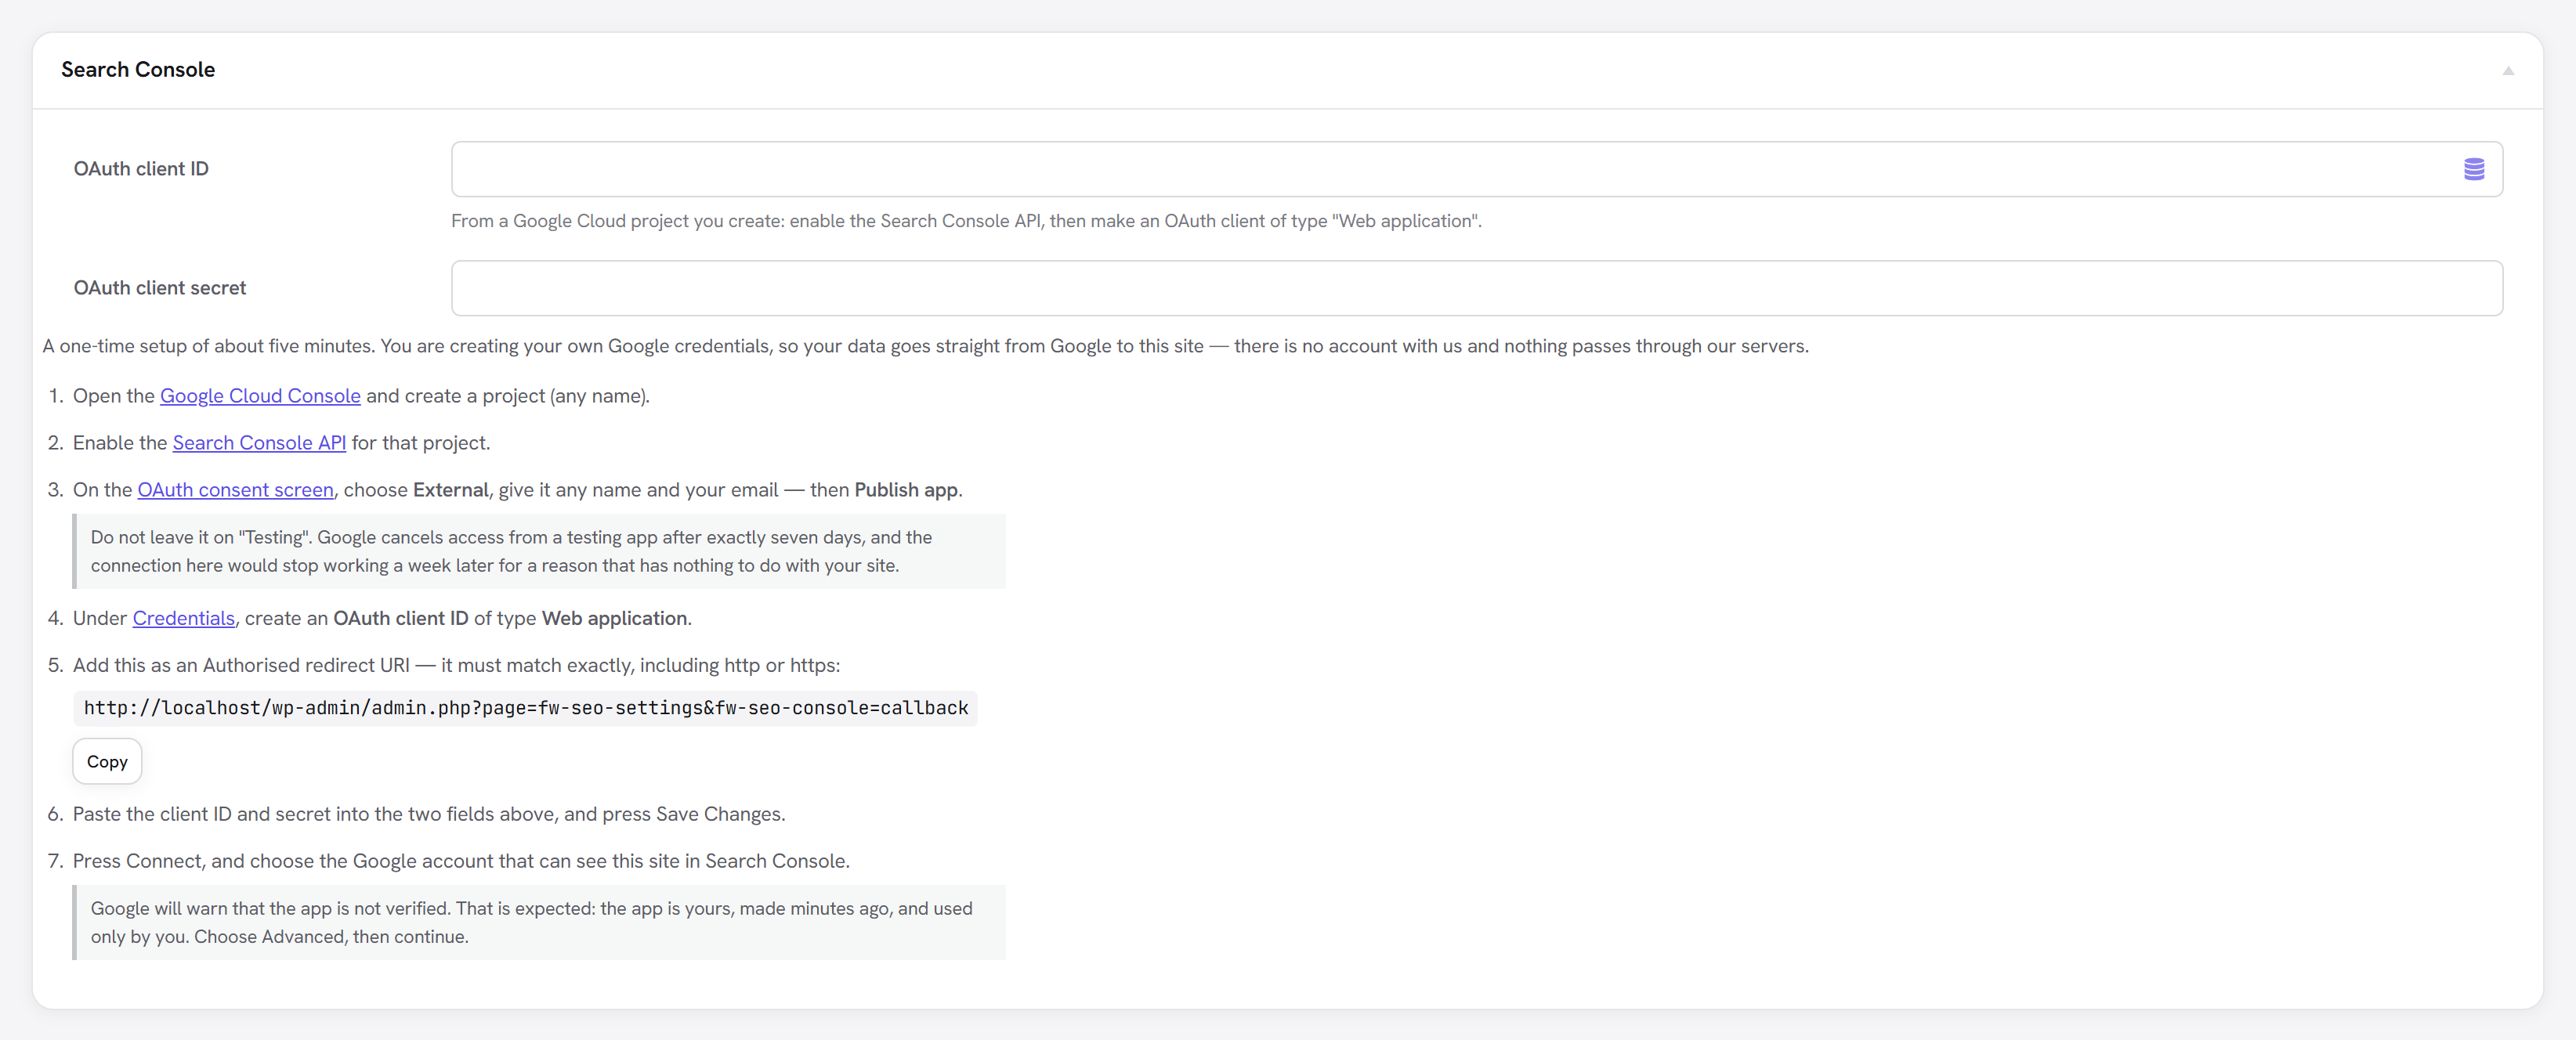Focus the OAuth client ID input field
Screen dimensions: 2576x1040
tap(1476, 169)
